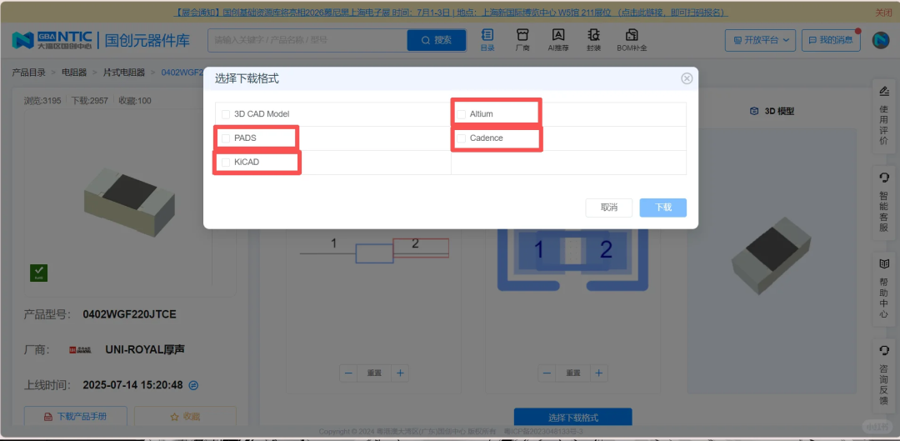
Task: Open 使用评价 sidebar item
Action: [x=883, y=116]
